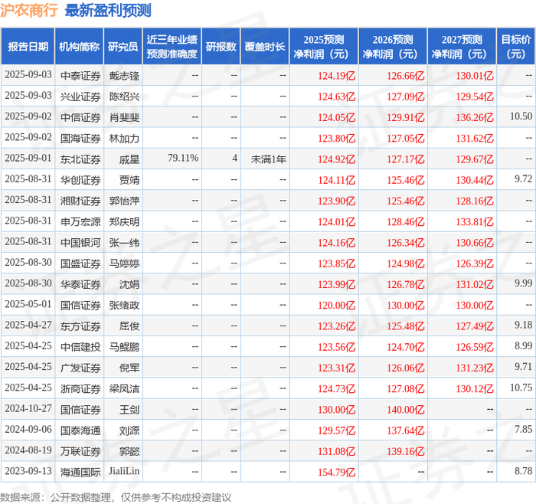Screen dimensions: 536x504
Task: Select the 中泰证券 institution cell
Action: [x=80, y=76]
